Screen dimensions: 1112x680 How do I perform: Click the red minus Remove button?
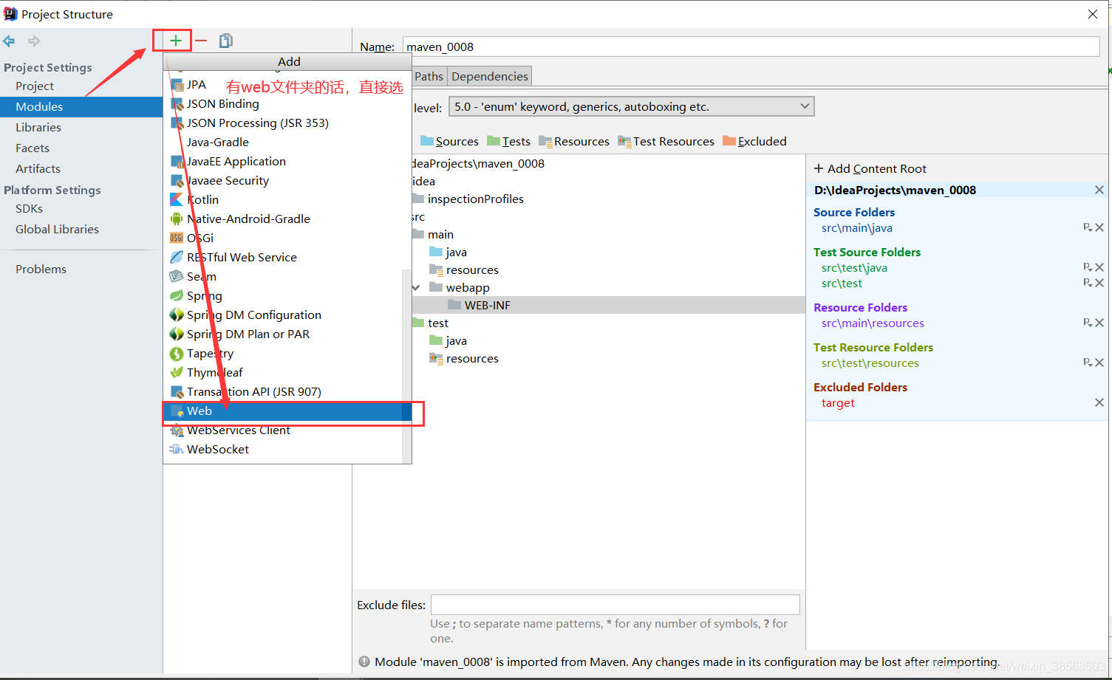coord(201,41)
